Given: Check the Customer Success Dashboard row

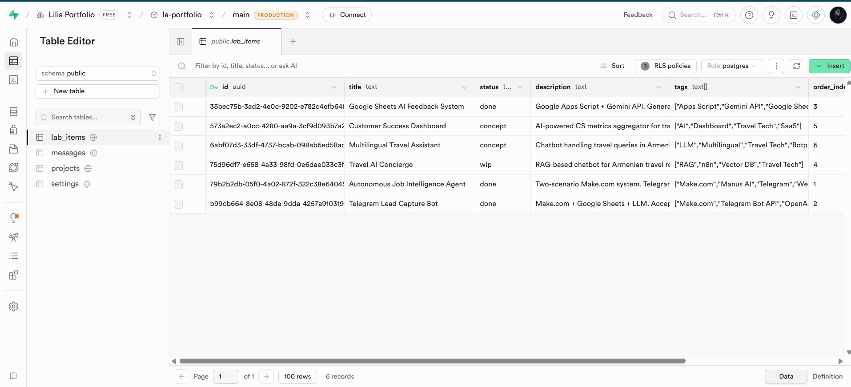Looking at the screenshot, I should pos(178,126).
